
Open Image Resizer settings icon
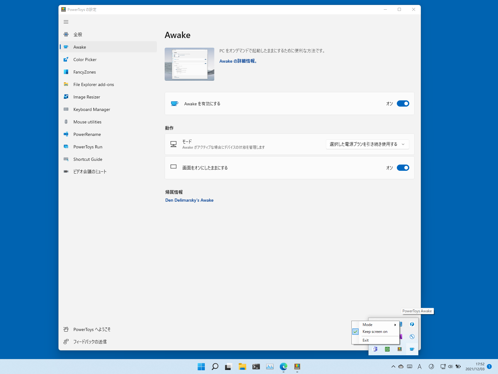pos(66,97)
